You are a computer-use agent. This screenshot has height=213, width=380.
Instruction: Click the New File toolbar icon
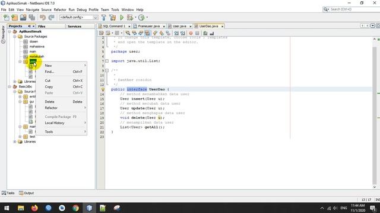tap(7, 17)
